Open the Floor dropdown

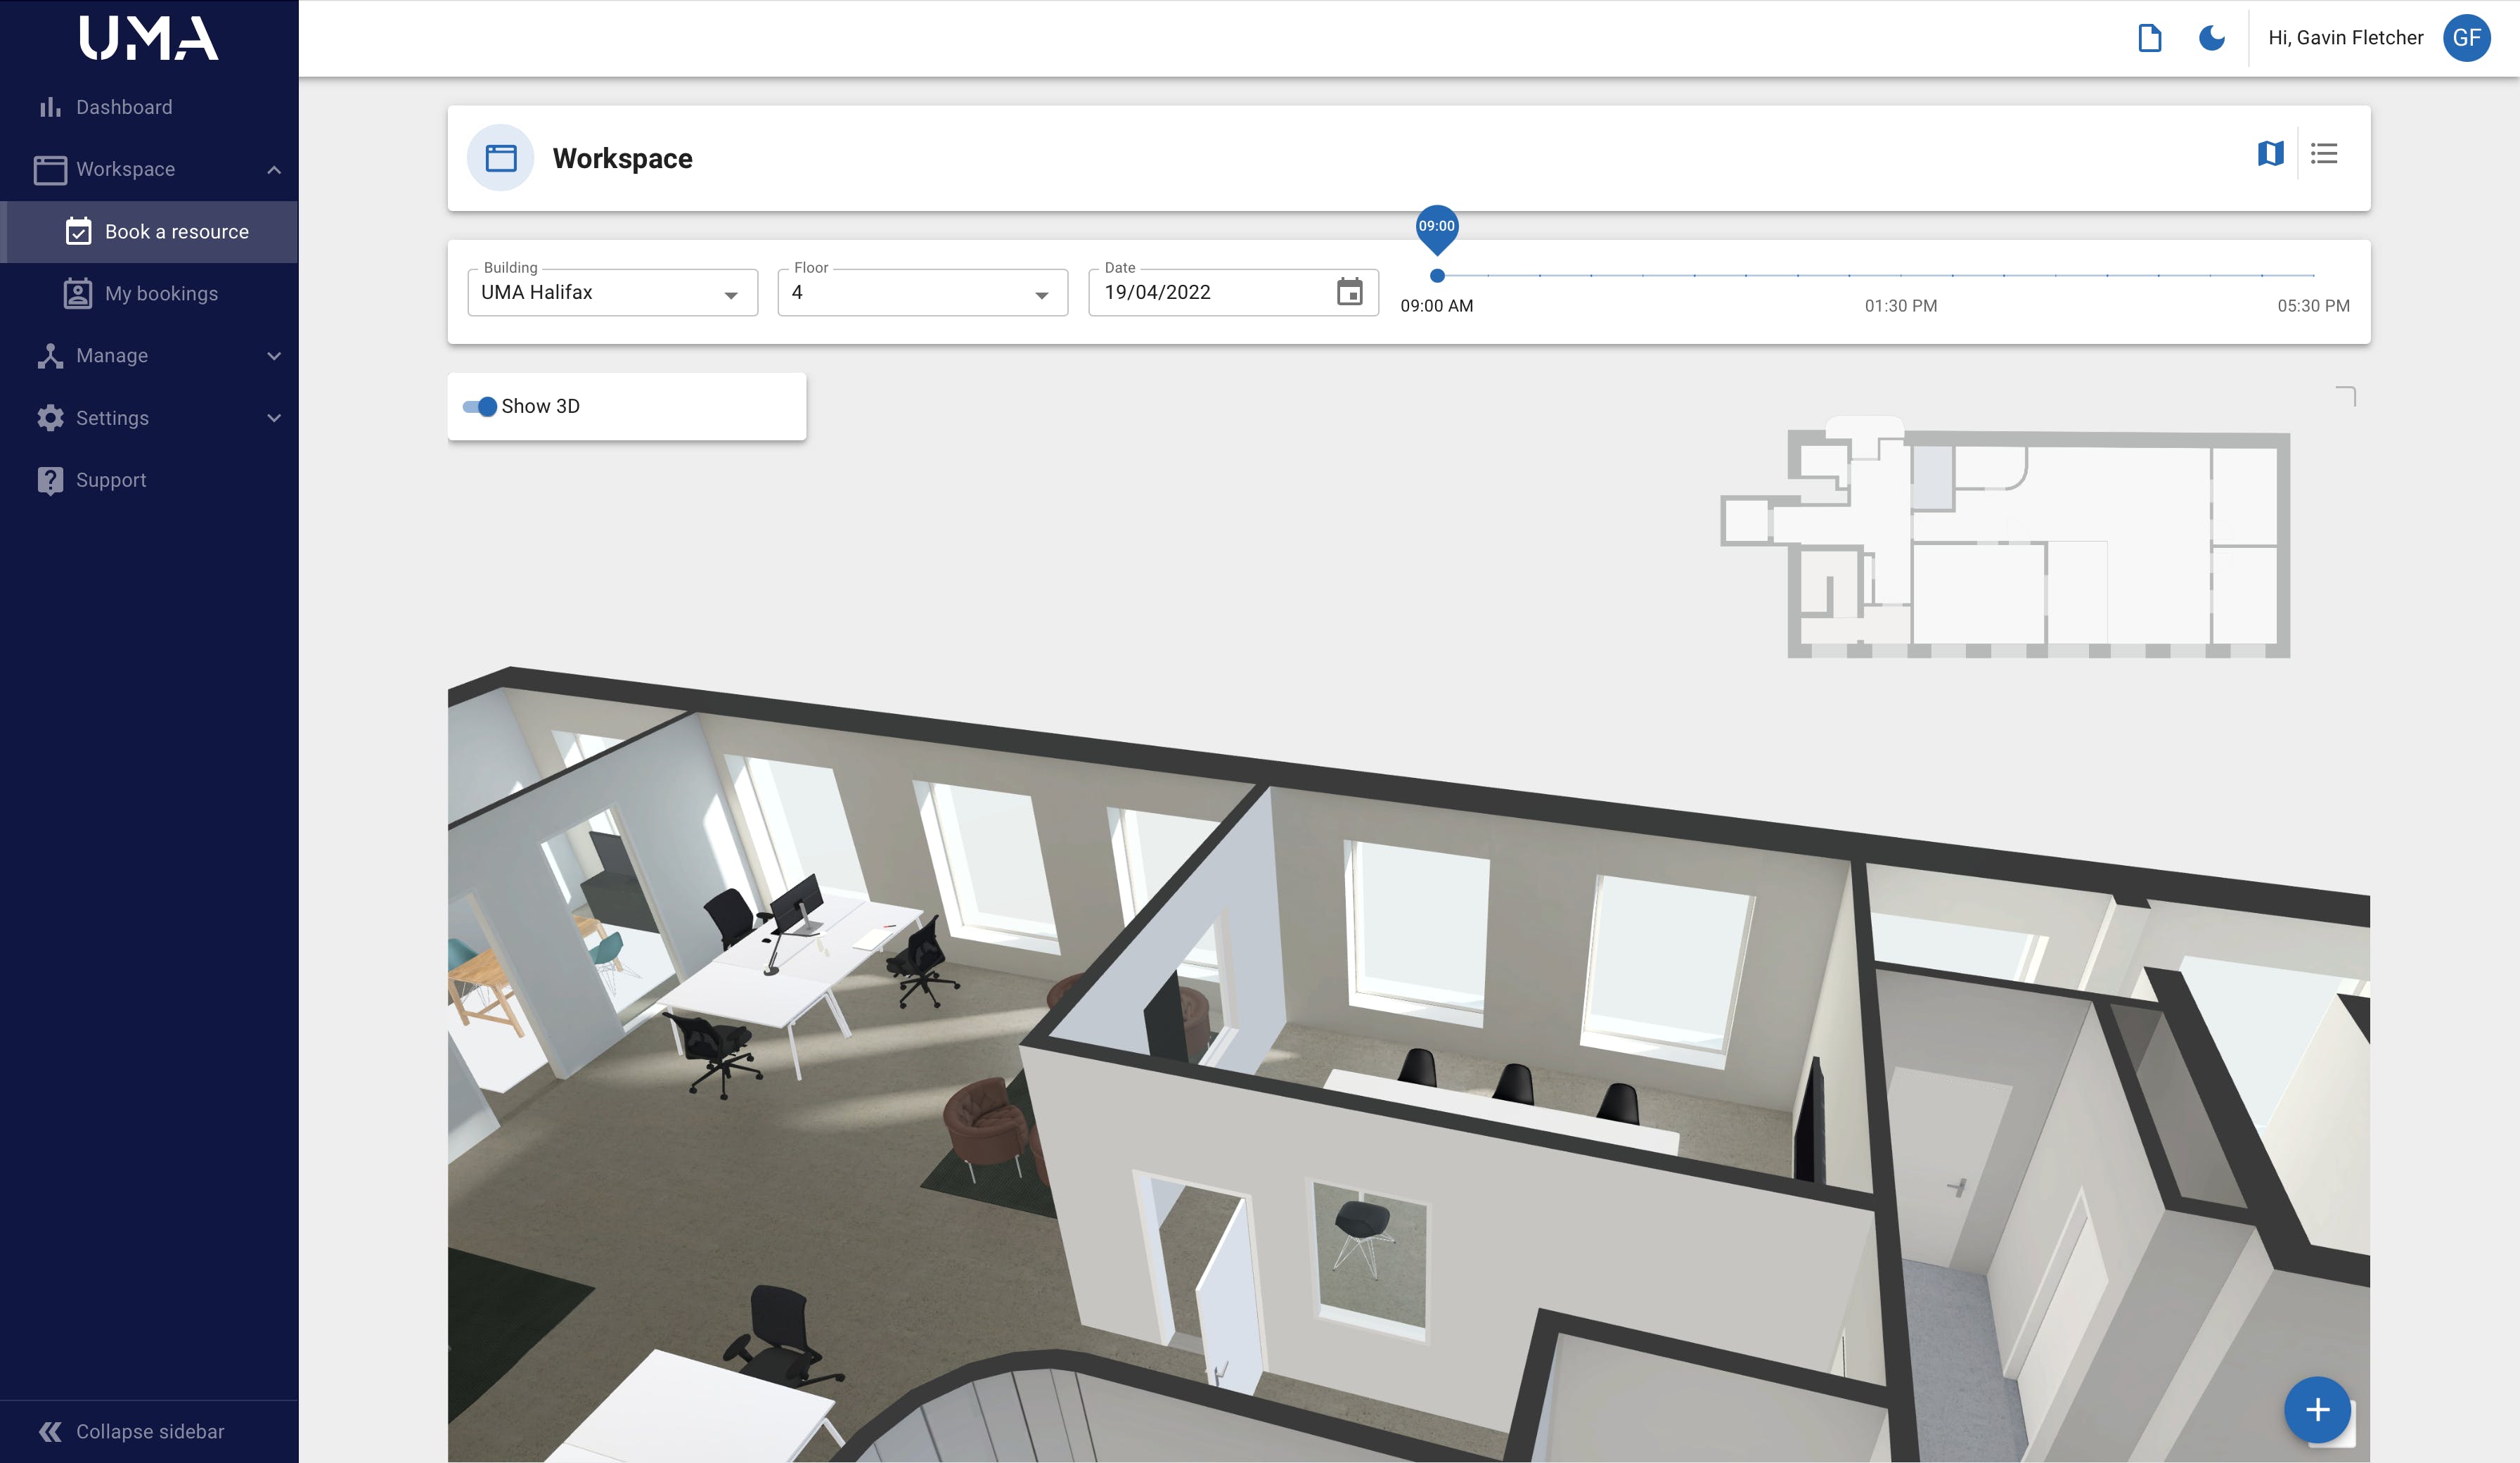tap(922, 293)
